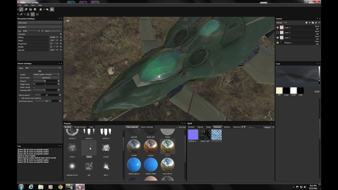Viewport: 338px width, 190px height.
Task: Open the File menu
Action: pos(20,5)
